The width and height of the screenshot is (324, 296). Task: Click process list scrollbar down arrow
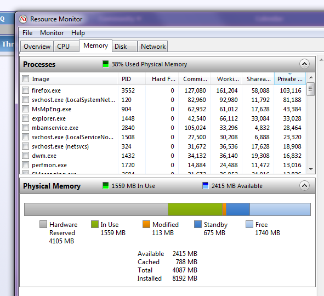pyautogui.click(x=311, y=169)
